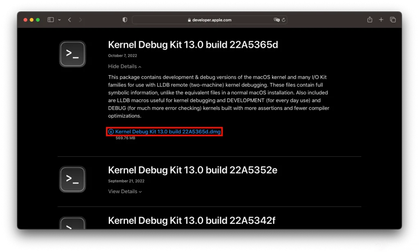The image size is (419, 252).
Task: Open the tab group dropdown arrow
Action: [x=59, y=20]
